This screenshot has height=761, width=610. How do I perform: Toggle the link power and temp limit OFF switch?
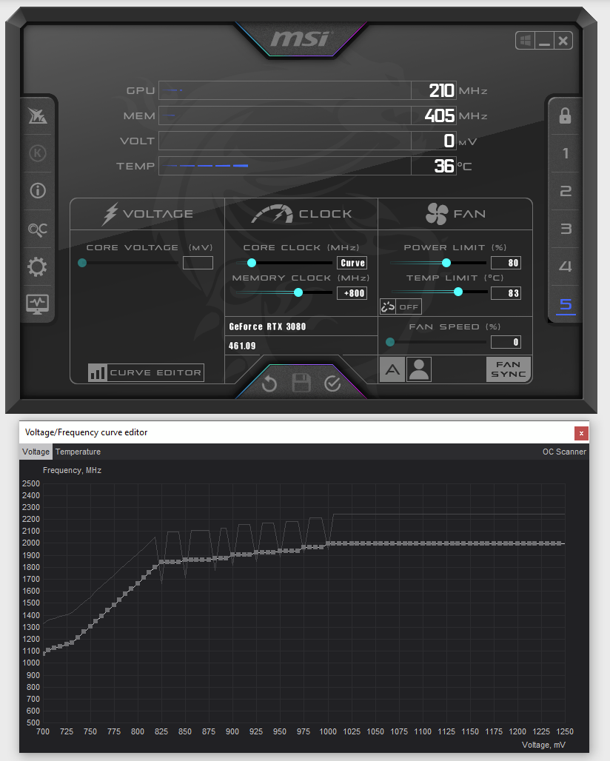(x=400, y=306)
